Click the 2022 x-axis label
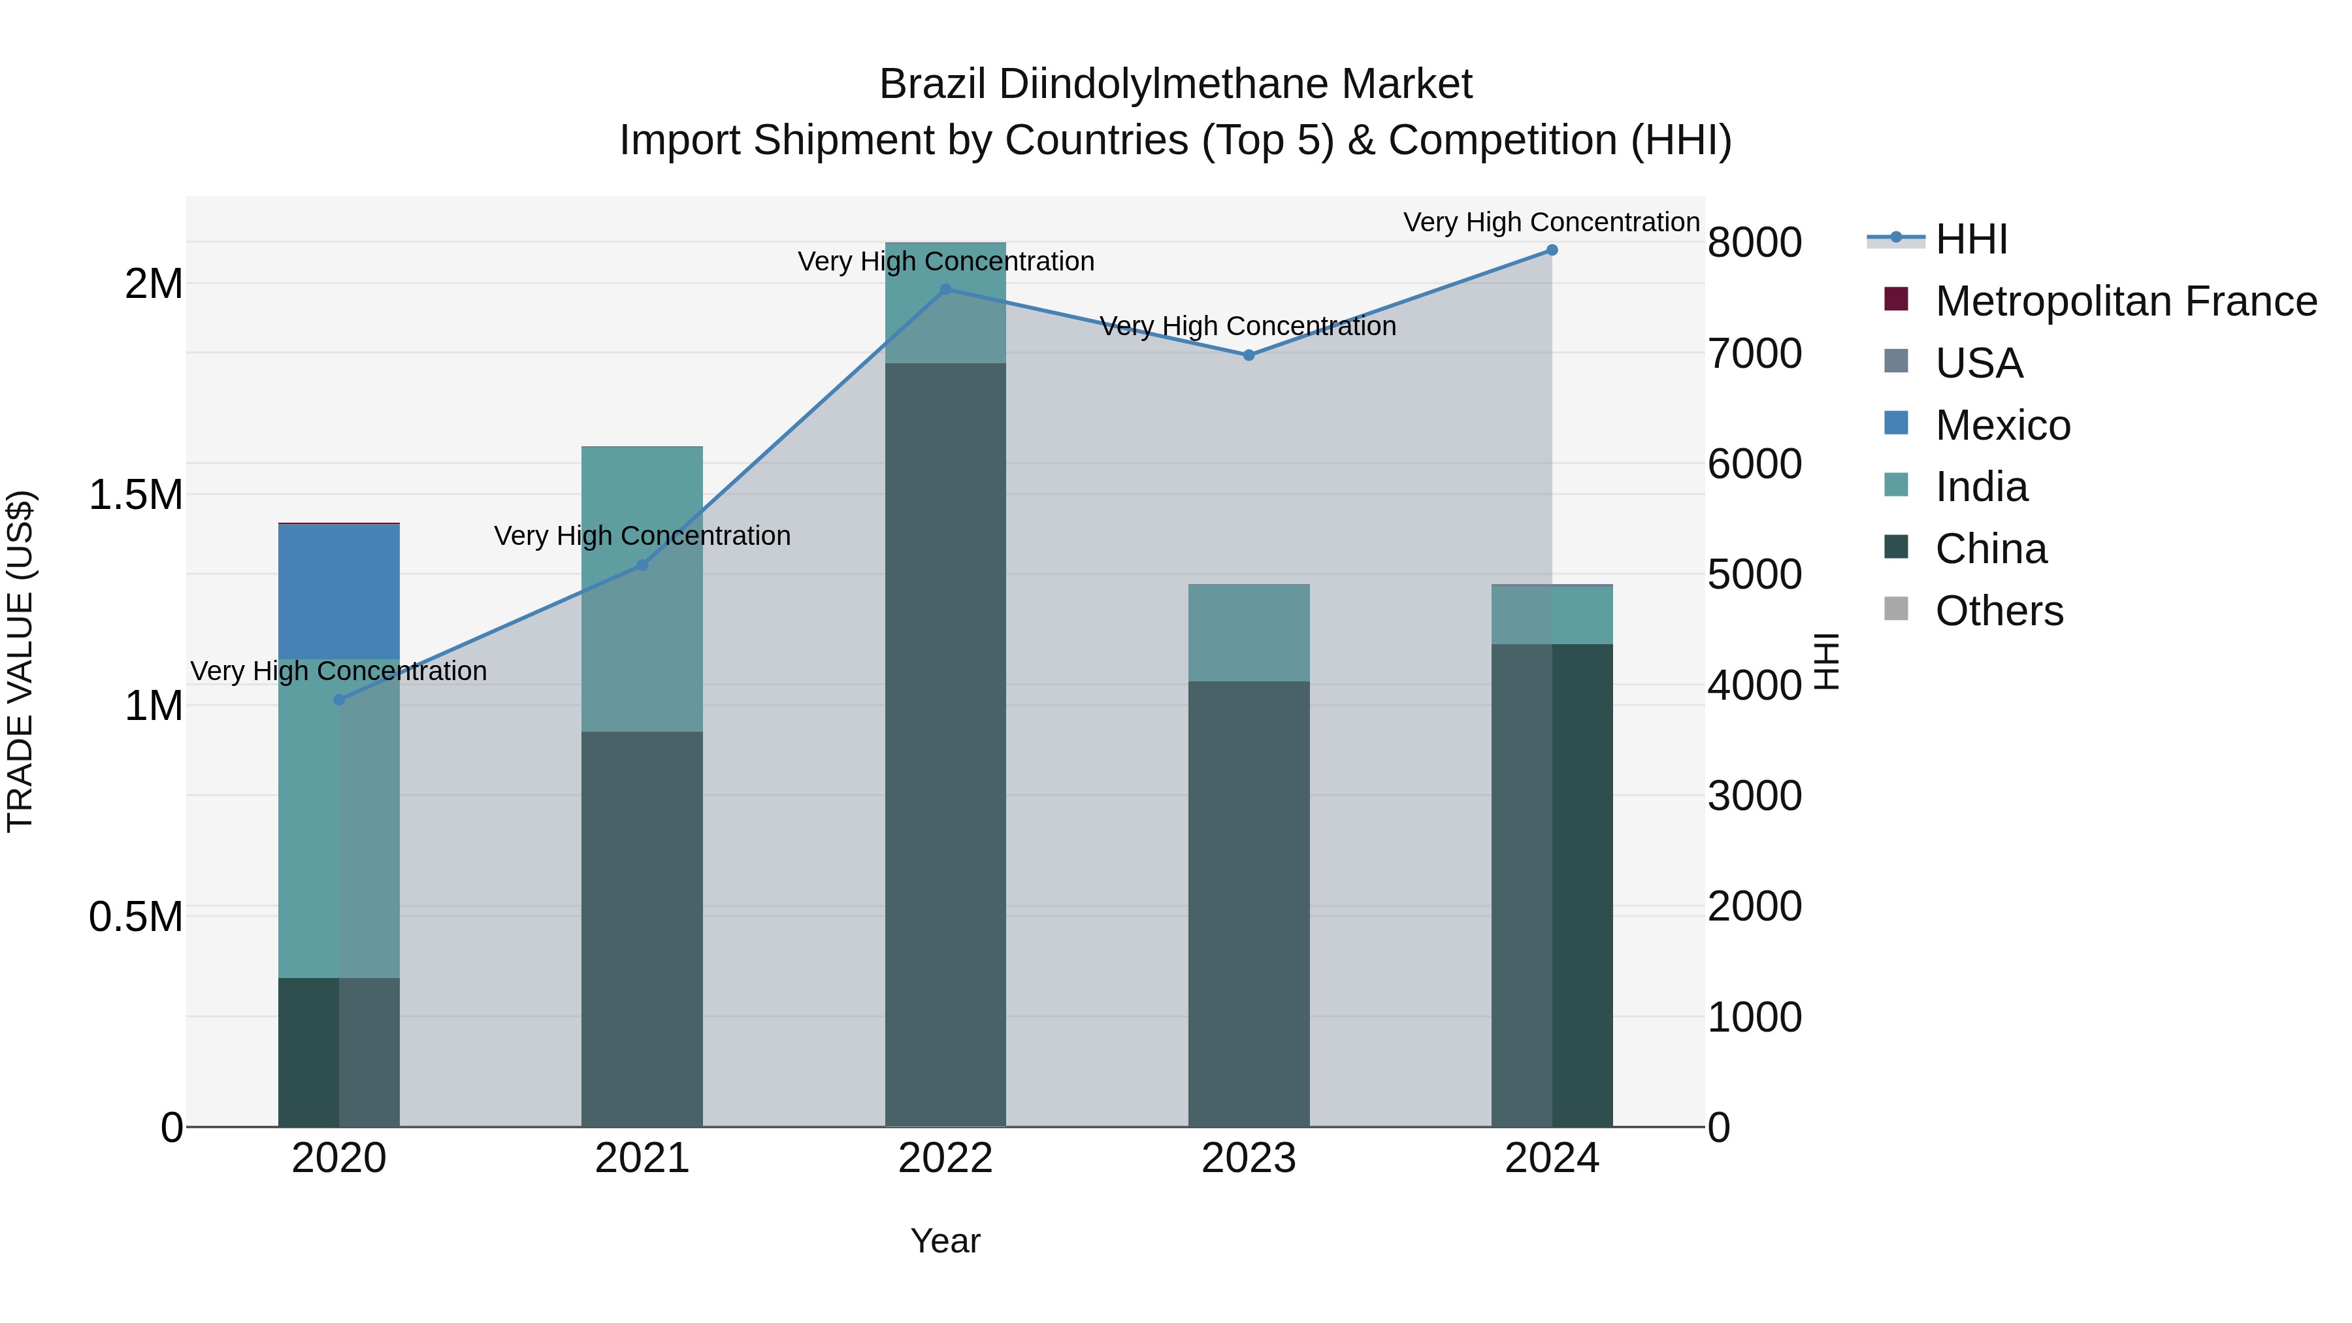The width and height of the screenshot is (2352, 1323). tap(946, 1158)
